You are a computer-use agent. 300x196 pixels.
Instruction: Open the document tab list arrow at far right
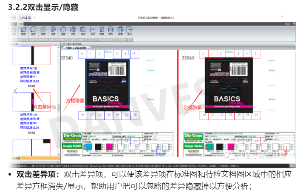click(294, 48)
